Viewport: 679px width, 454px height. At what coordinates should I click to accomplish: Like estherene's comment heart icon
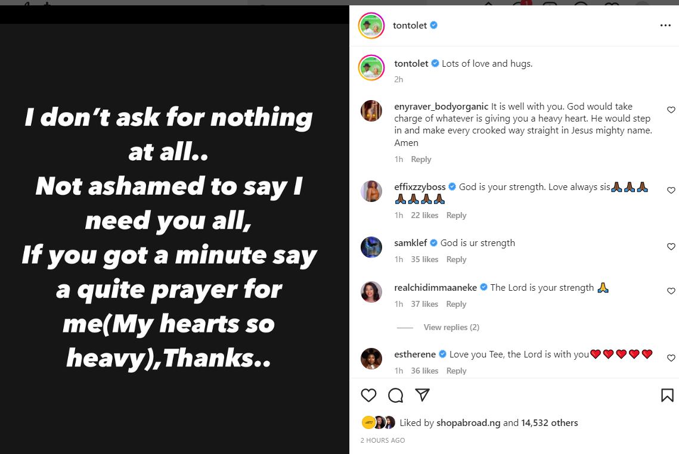[x=671, y=358]
